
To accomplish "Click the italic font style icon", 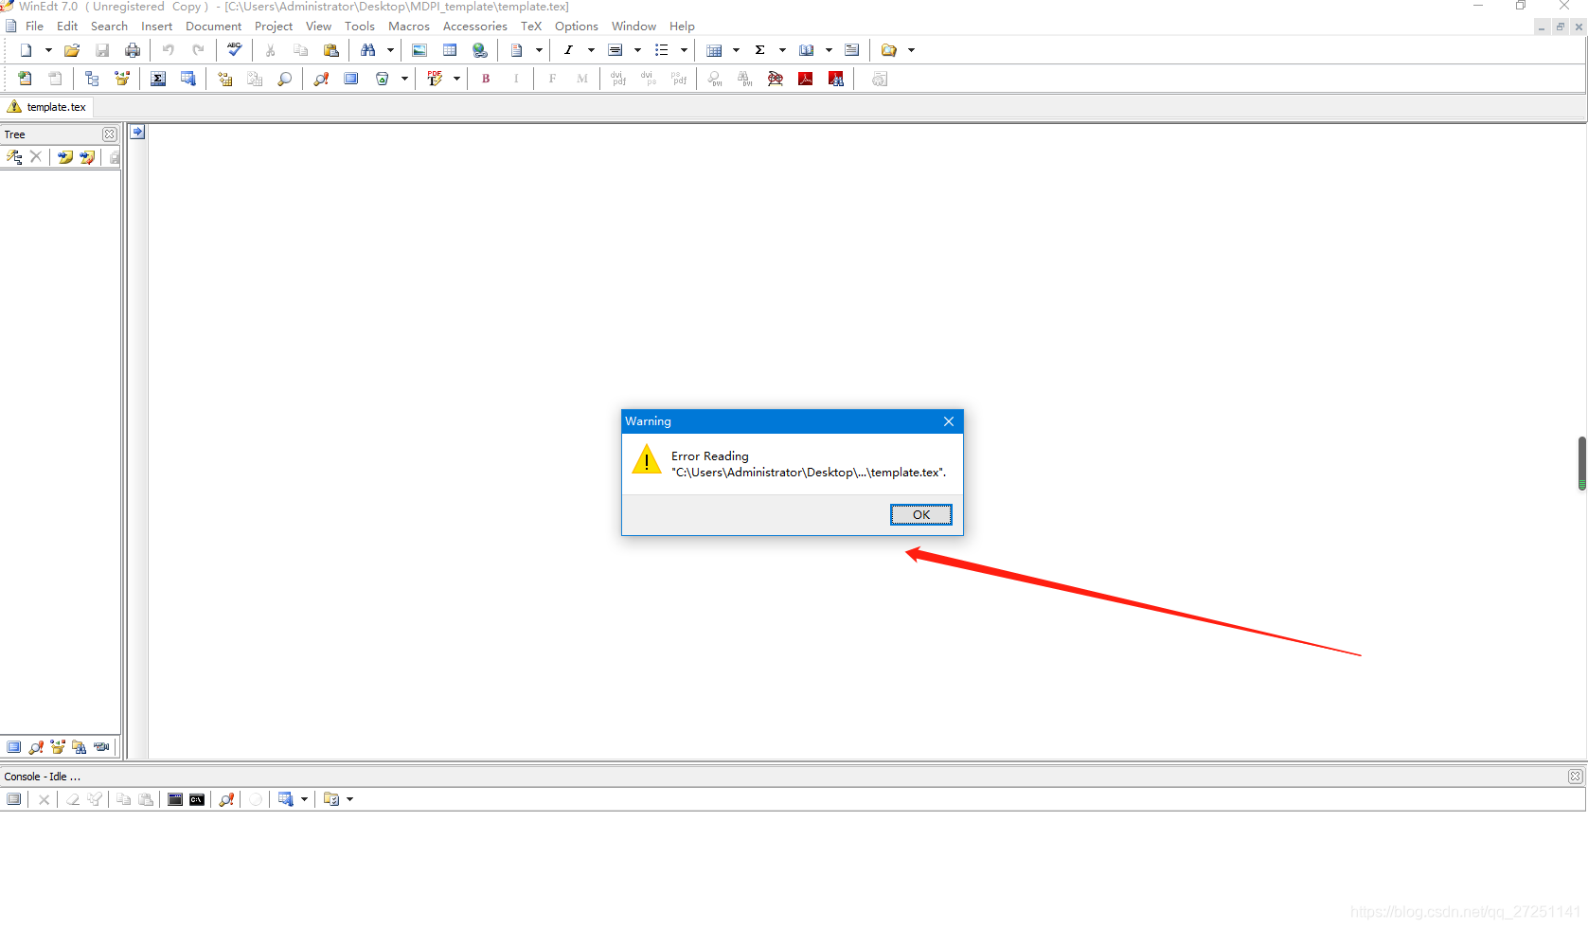I will pyautogui.click(x=568, y=50).
